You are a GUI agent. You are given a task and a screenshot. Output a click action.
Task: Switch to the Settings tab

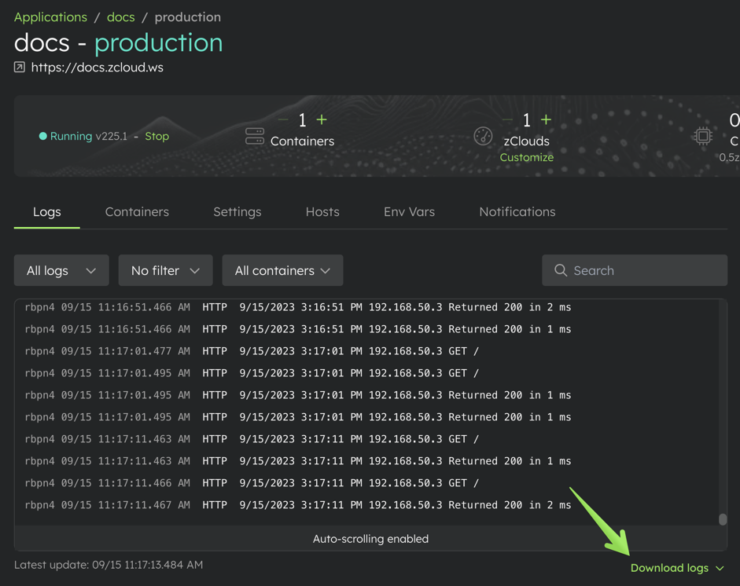237,211
